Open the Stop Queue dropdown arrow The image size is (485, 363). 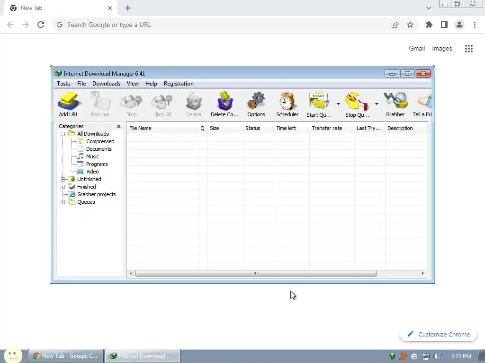[x=377, y=104]
